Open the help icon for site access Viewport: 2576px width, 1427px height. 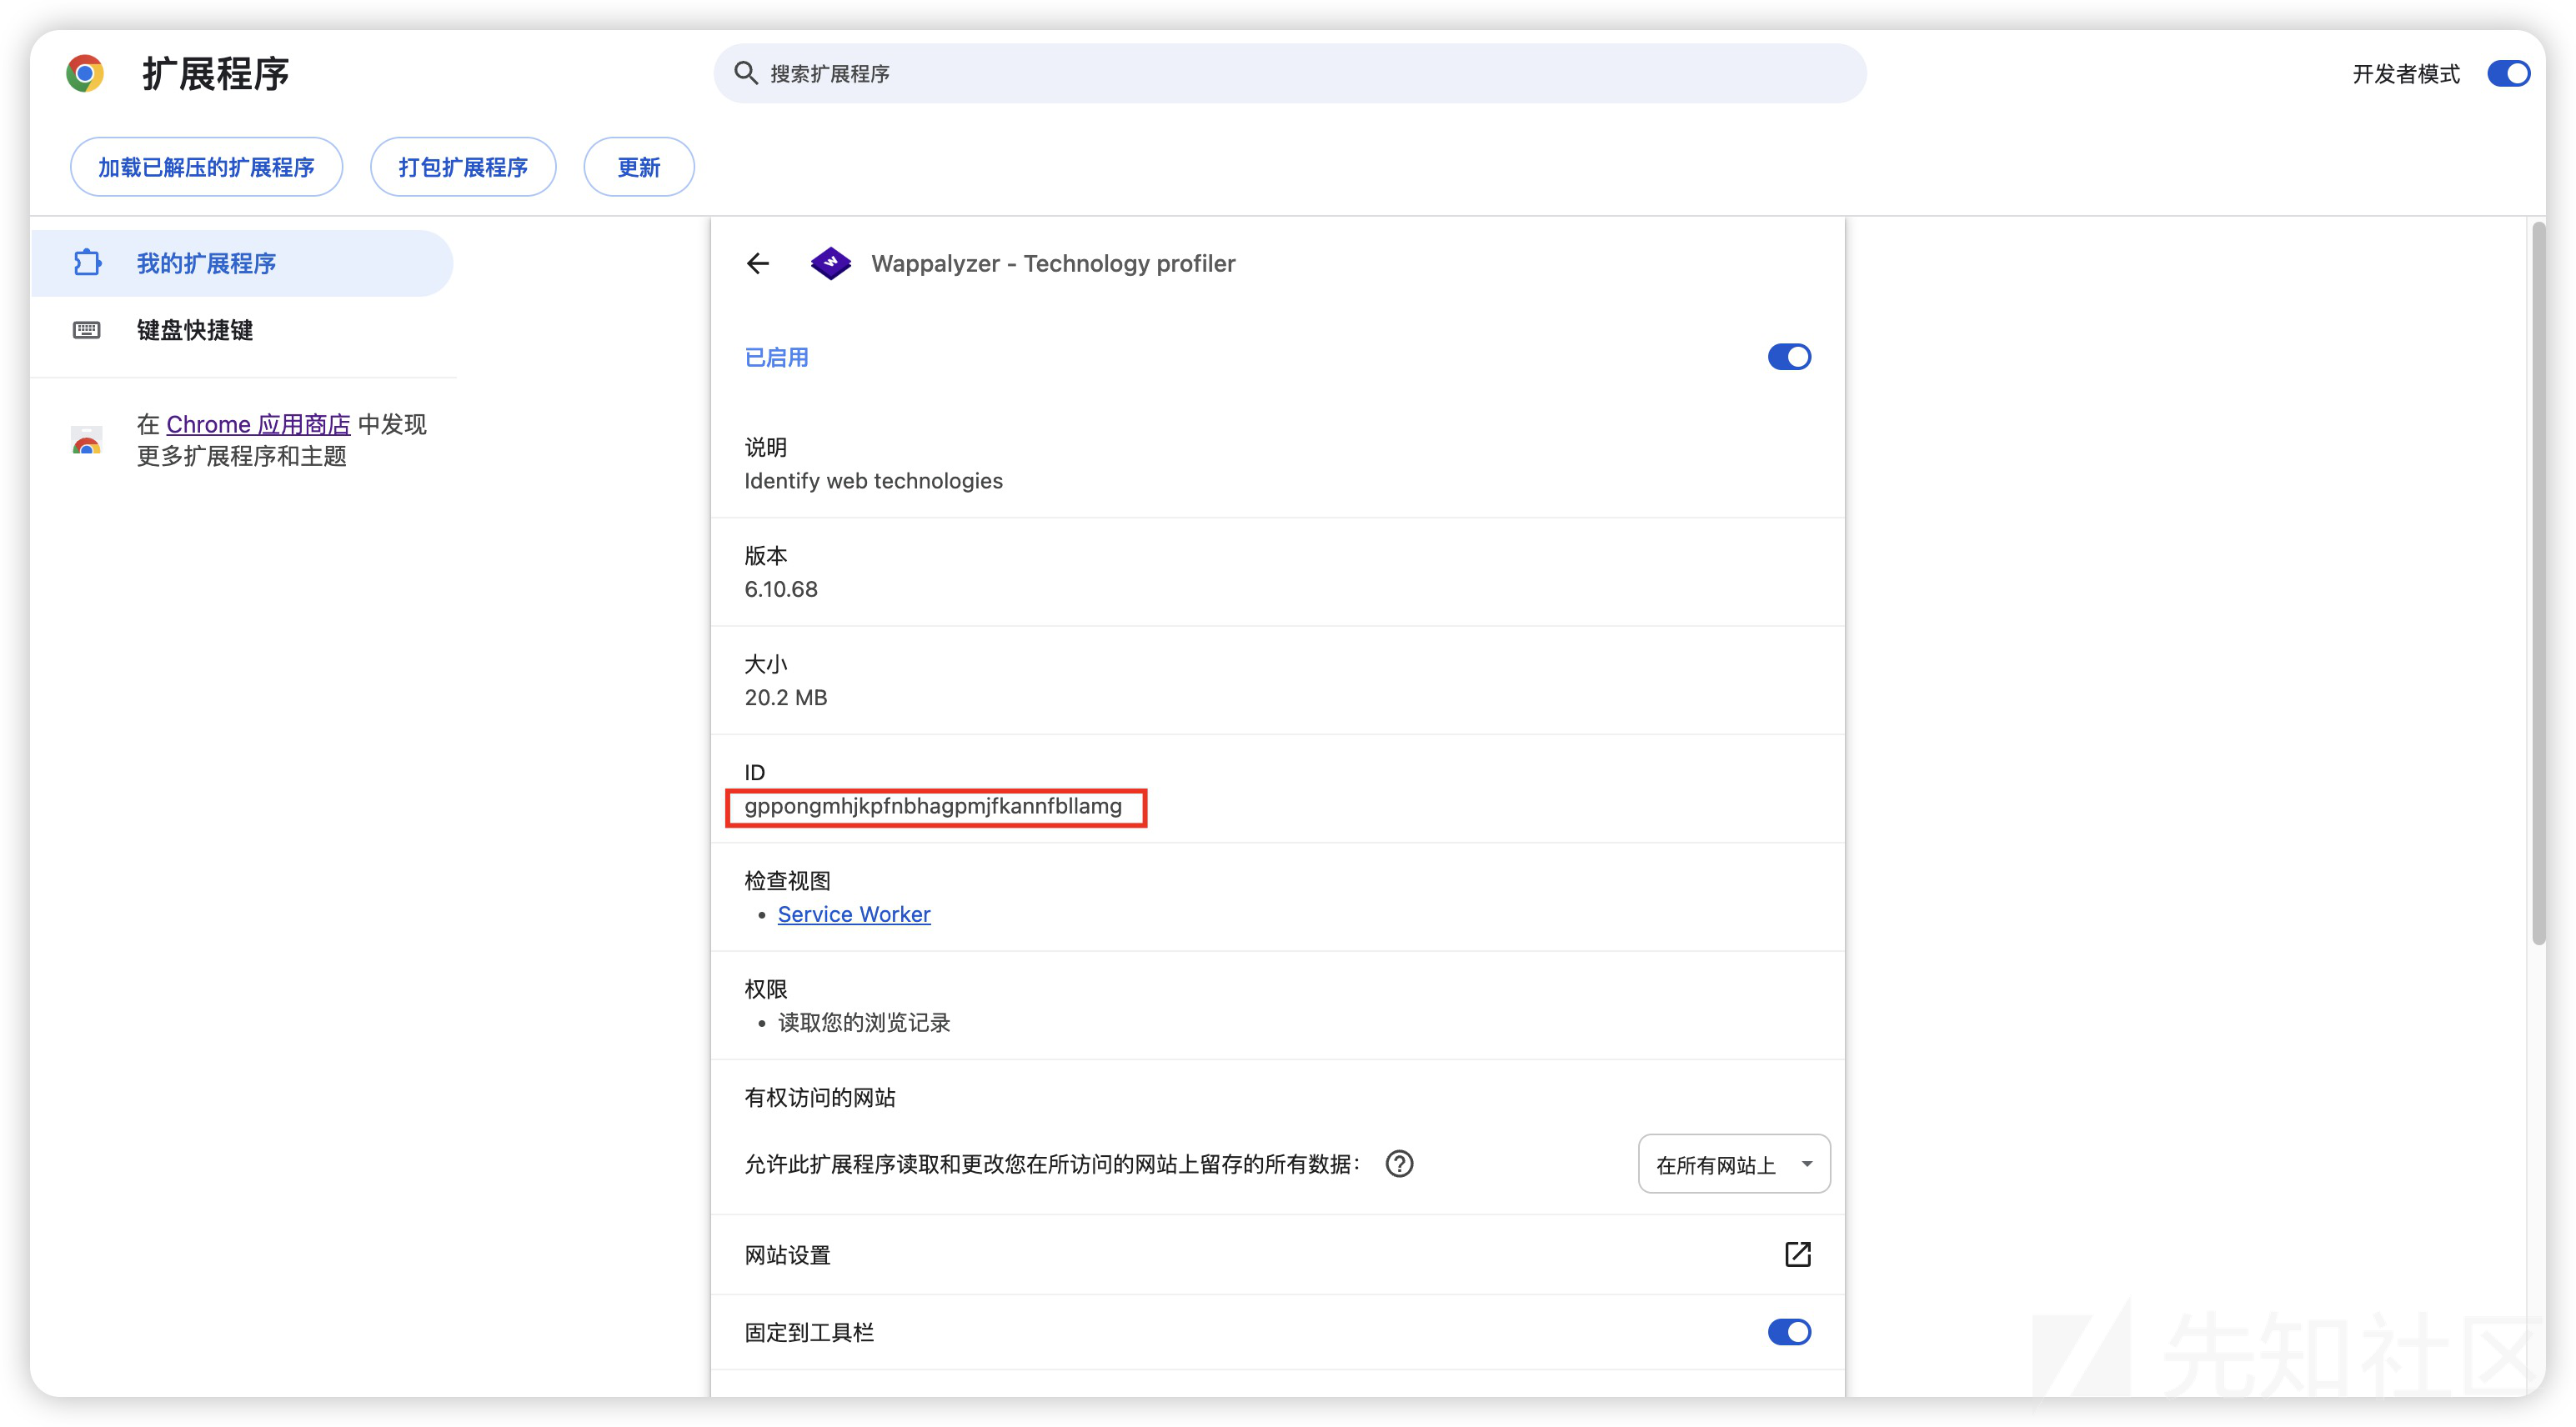pyautogui.click(x=1399, y=1164)
